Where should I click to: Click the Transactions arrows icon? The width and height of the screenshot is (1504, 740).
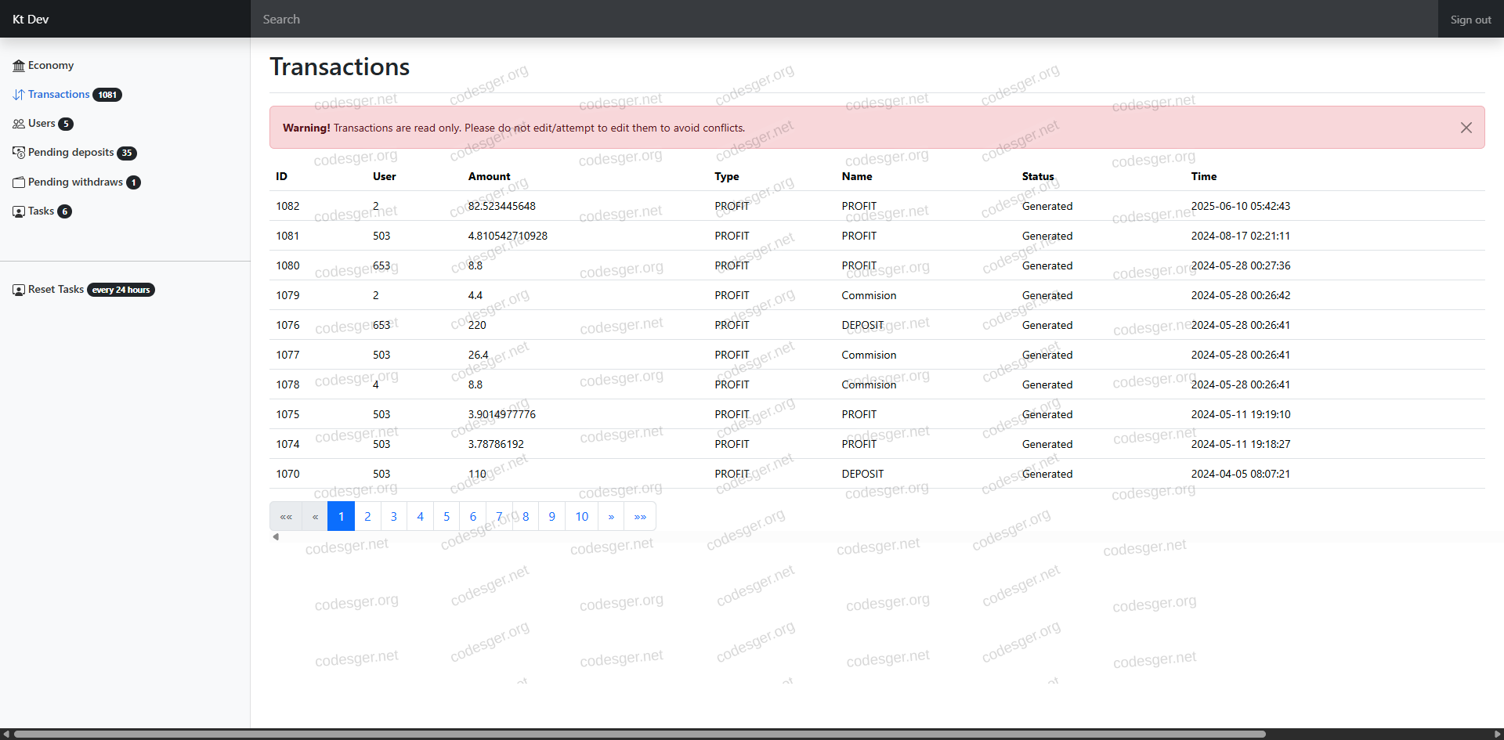pyautogui.click(x=19, y=95)
